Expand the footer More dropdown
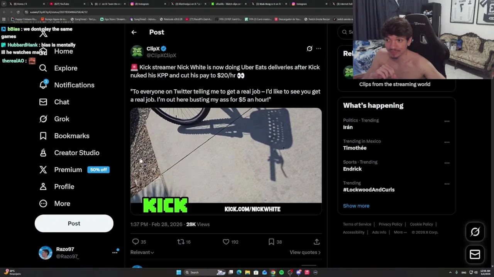Image resolution: width=494 pixels, height=277 pixels. coord(400,232)
